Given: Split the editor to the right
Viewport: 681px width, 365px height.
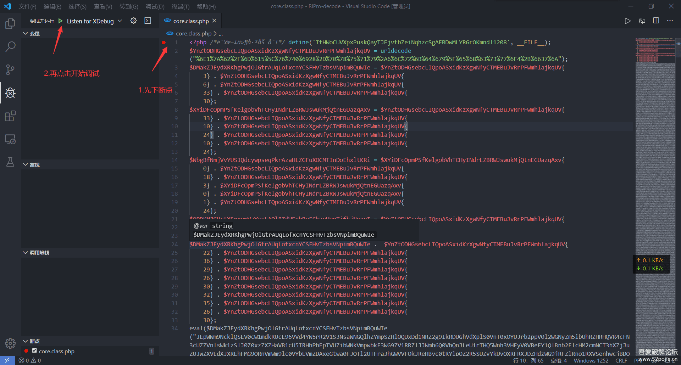Looking at the screenshot, I should pos(656,21).
